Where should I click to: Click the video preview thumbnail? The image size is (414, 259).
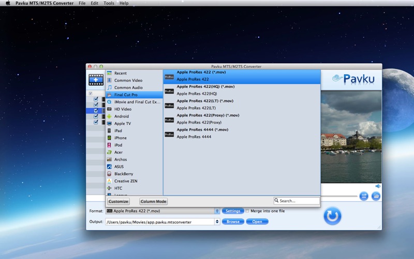351,137
